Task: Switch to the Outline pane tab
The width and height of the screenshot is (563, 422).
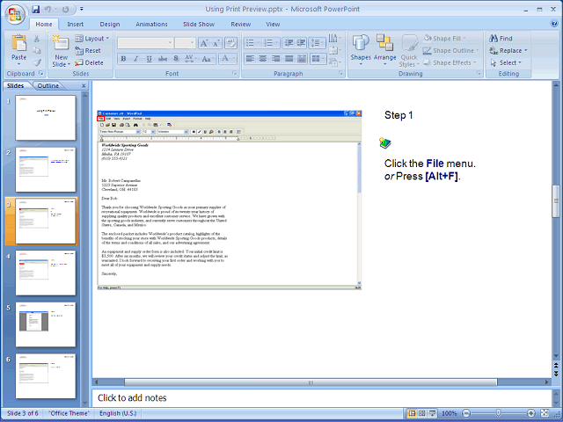Action: click(48, 86)
